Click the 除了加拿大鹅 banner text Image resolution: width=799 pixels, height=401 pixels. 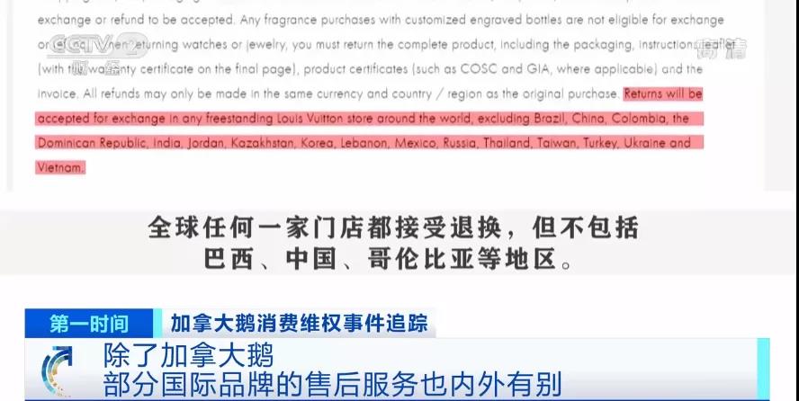pos(189,355)
